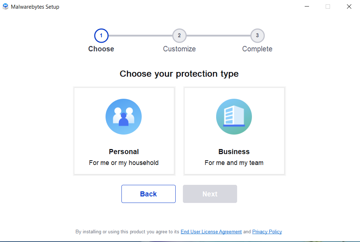Viewport: 360px width, 242px height.
Task: Choose "For me and my team" option text
Action: [234, 163]
